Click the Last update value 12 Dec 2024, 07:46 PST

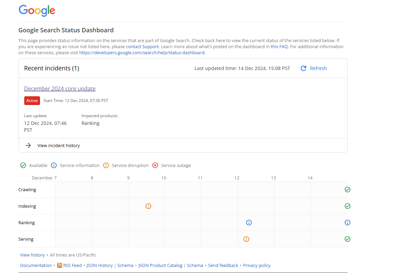click(45, 127)
